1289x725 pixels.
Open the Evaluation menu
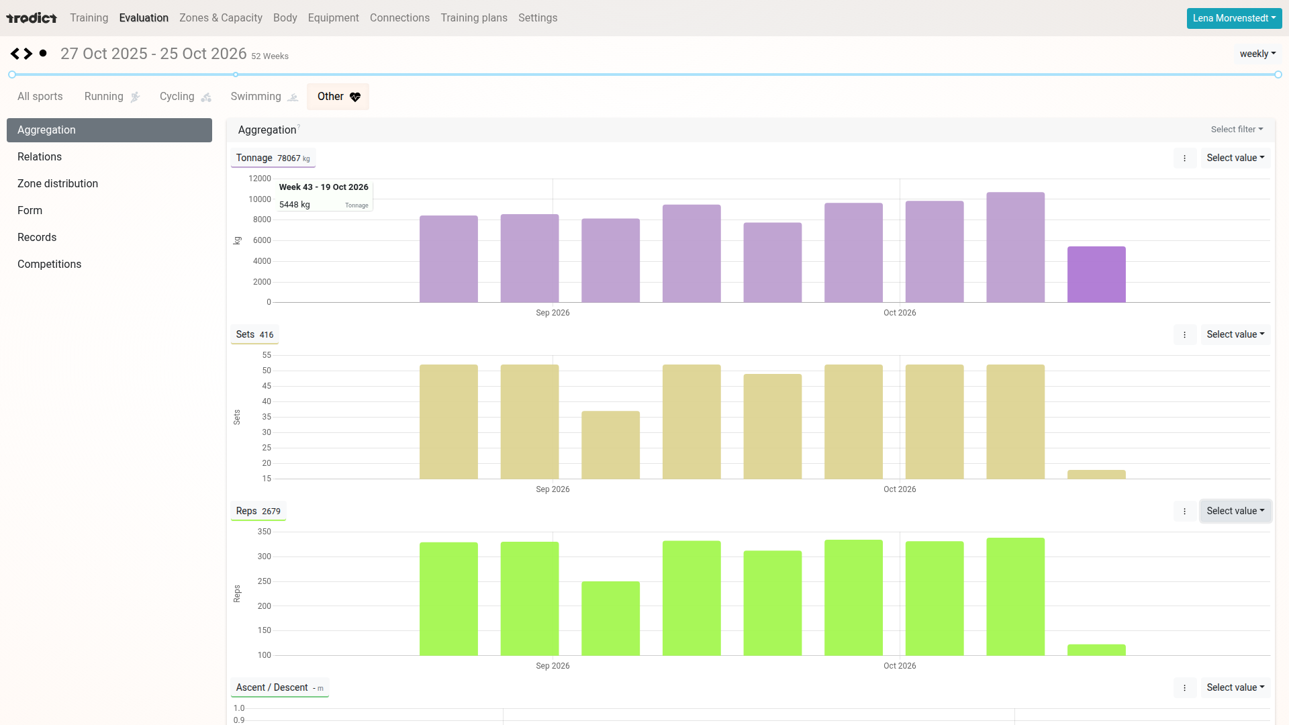144,18
